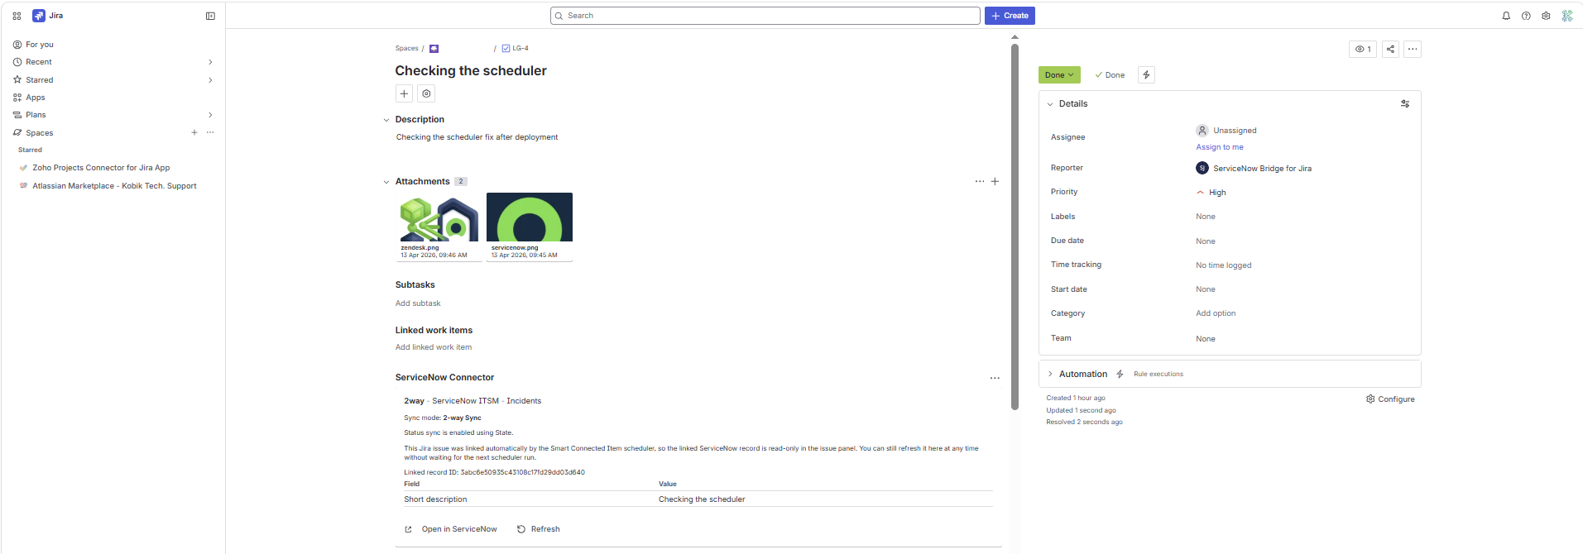
Task: Click Rule executions in Automation
Action: click(1158, 375)
